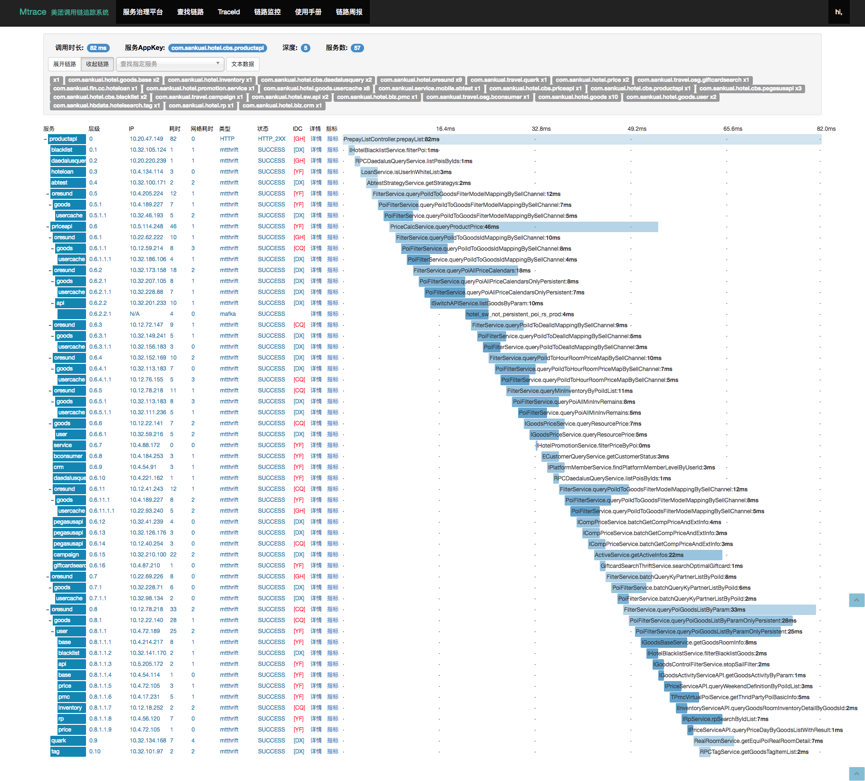Click the giftcardsearch service label at 0.6.16

coord(69,566)
